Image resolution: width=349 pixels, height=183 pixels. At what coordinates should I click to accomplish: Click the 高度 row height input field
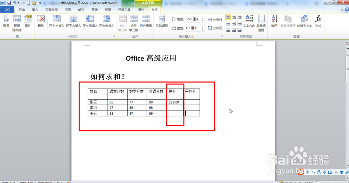tap(193, 19)
